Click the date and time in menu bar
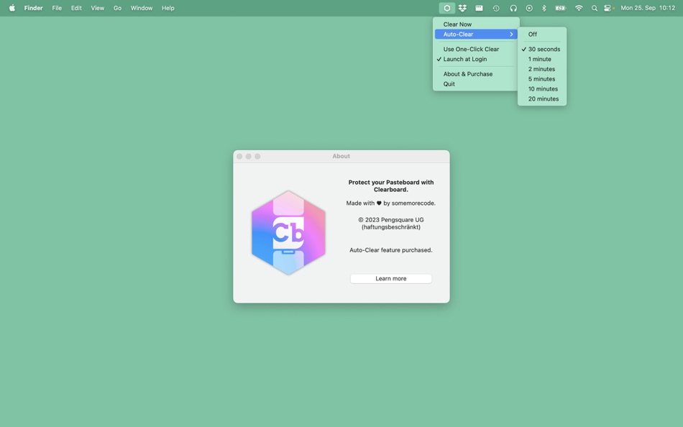 pos(648,8)
